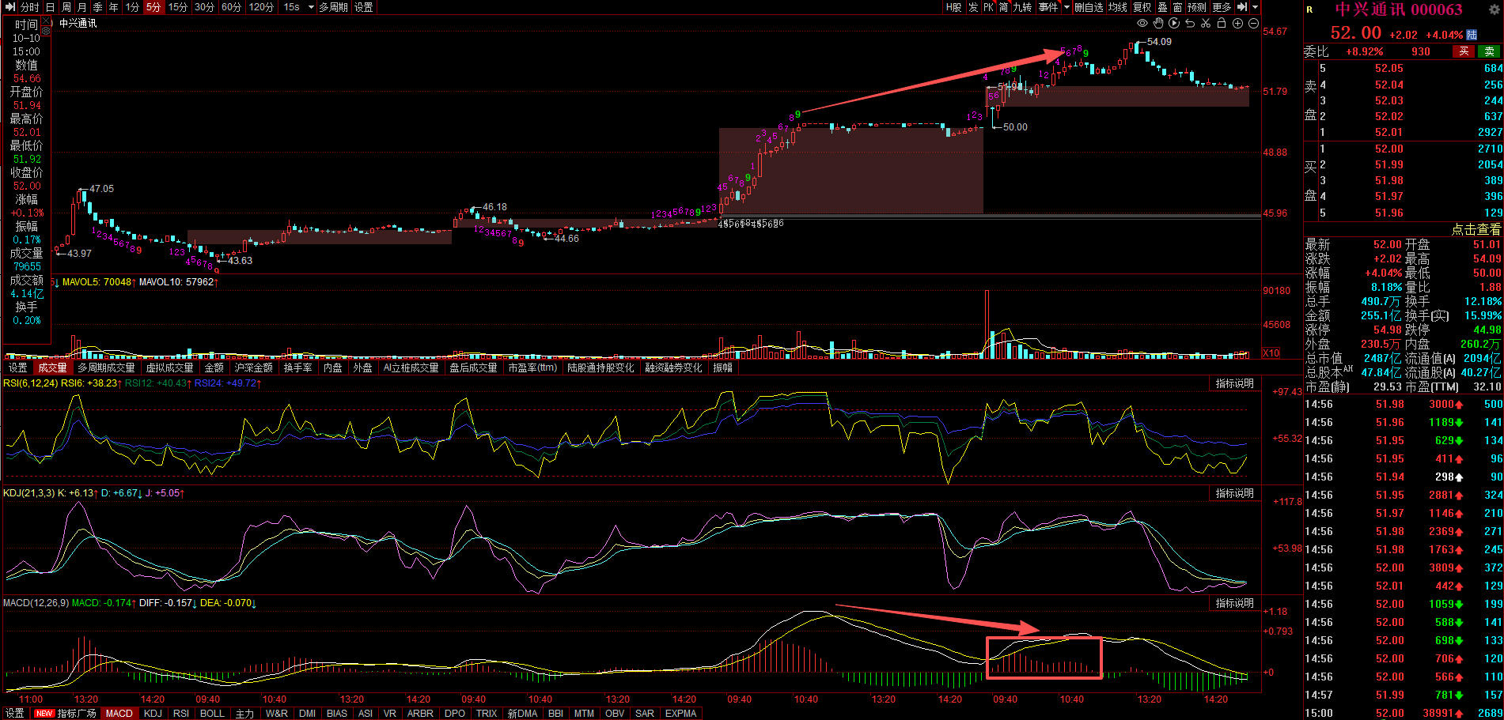
Task: Open 指标说明 for the KDJ panel
Action: click(1235, 493)
